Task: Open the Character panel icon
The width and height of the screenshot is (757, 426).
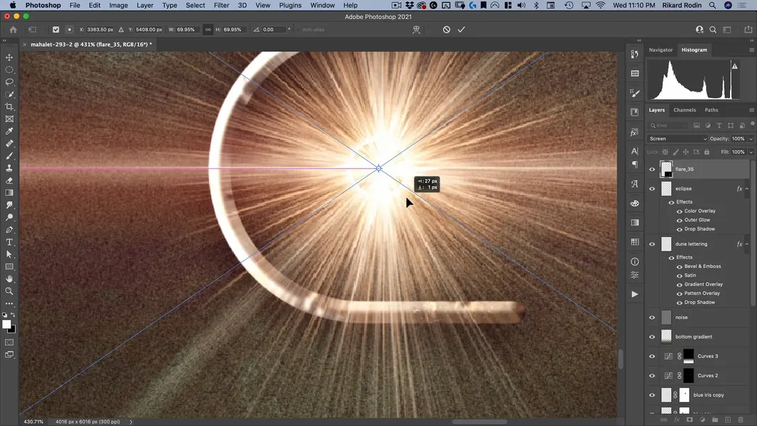Action: [635, 151]
